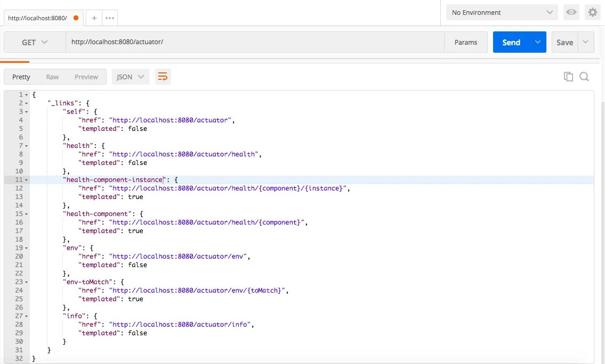Image resolution: width=605 pixels, height=364 pixels.
Task: Open the health/{component} href link on line 16
Action: 206,222
